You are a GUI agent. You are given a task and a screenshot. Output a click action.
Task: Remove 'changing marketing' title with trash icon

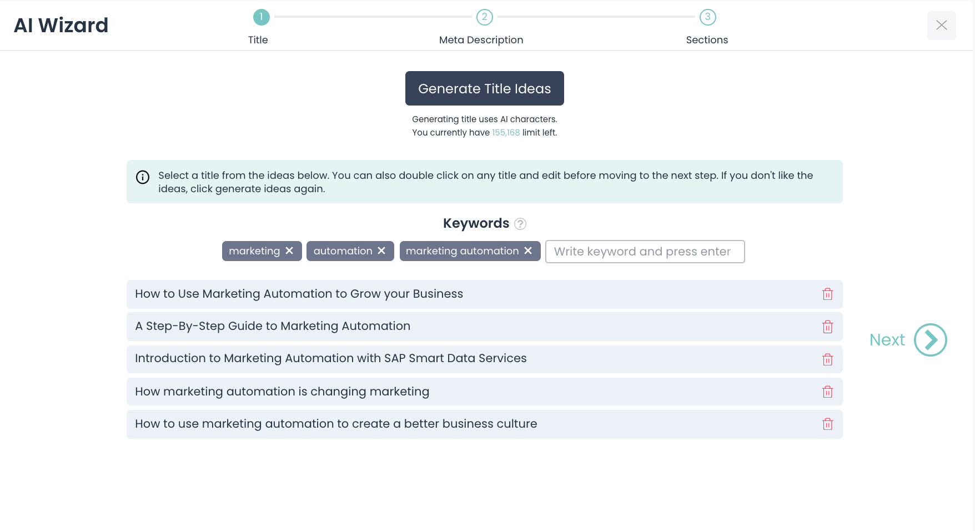(x=827, y=392)
